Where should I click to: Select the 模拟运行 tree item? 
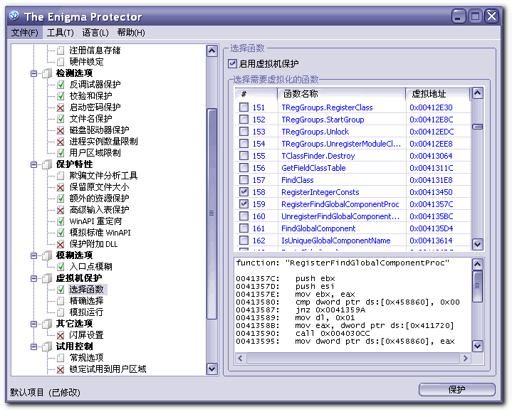86,312
